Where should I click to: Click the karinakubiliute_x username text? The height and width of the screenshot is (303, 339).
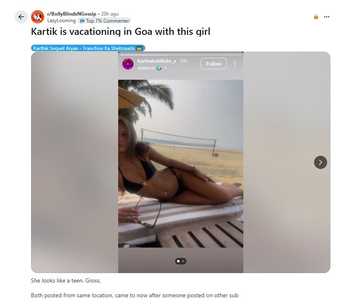[157, 61]
